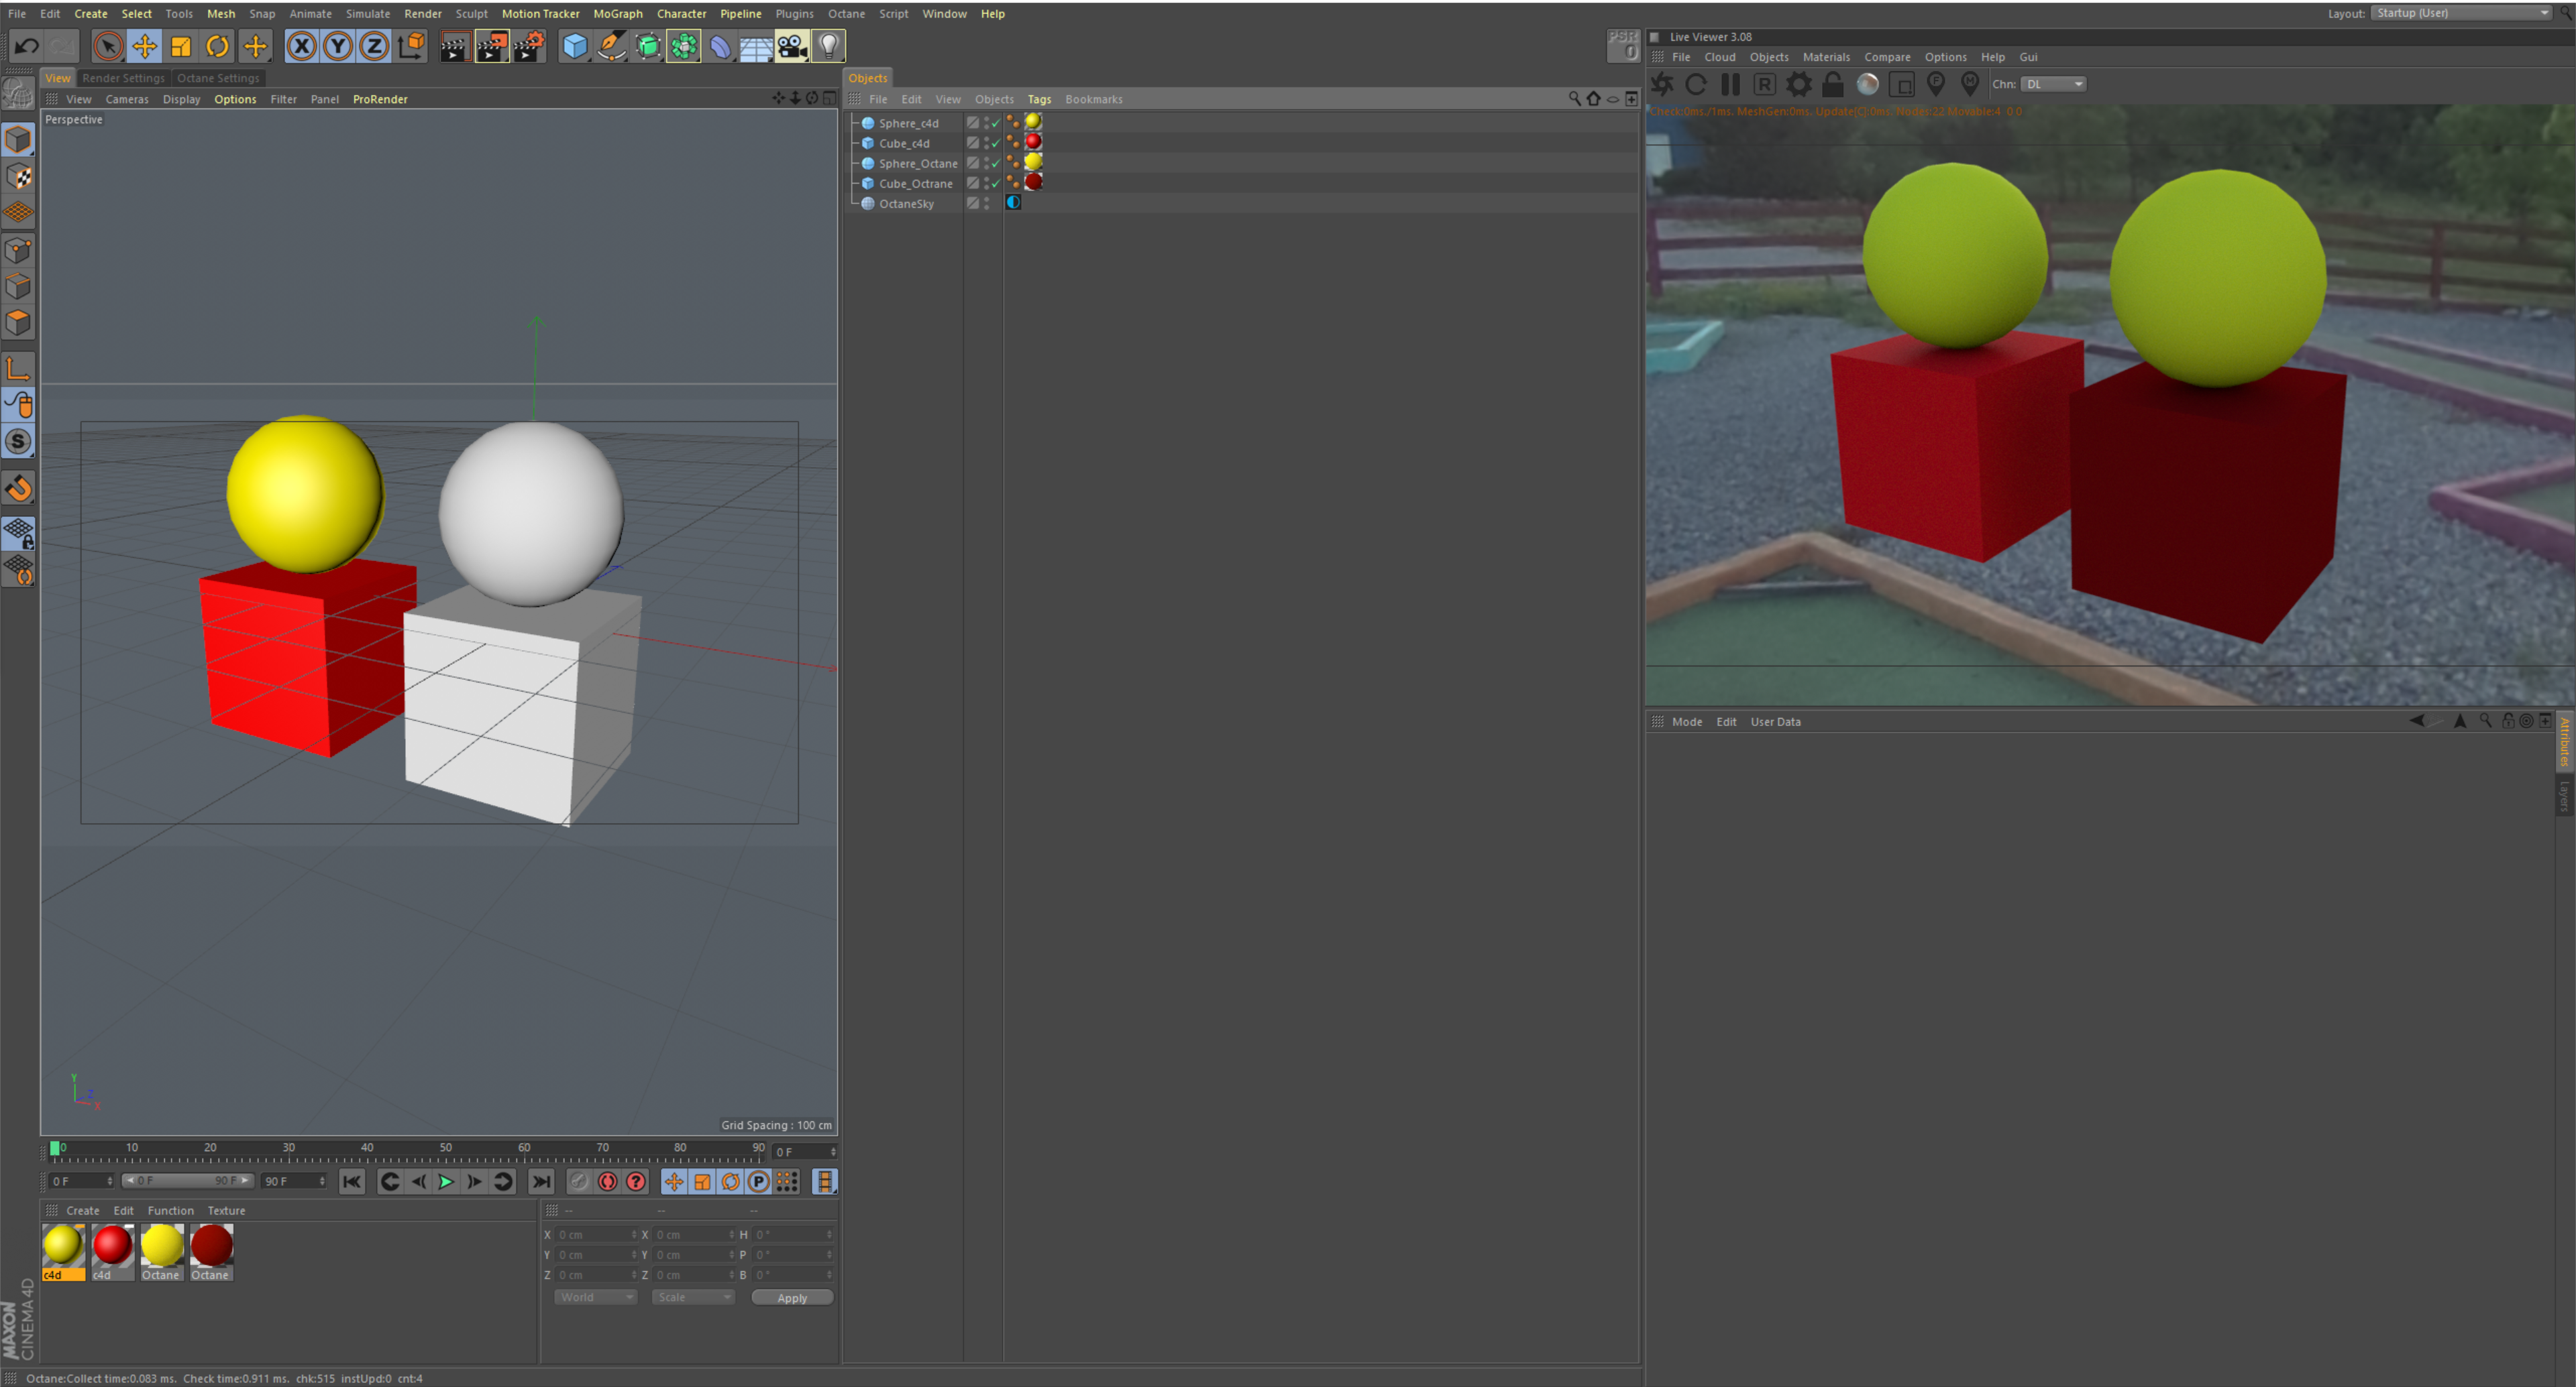Click the Octane pick focus pin icon

tap(1936, 85)
